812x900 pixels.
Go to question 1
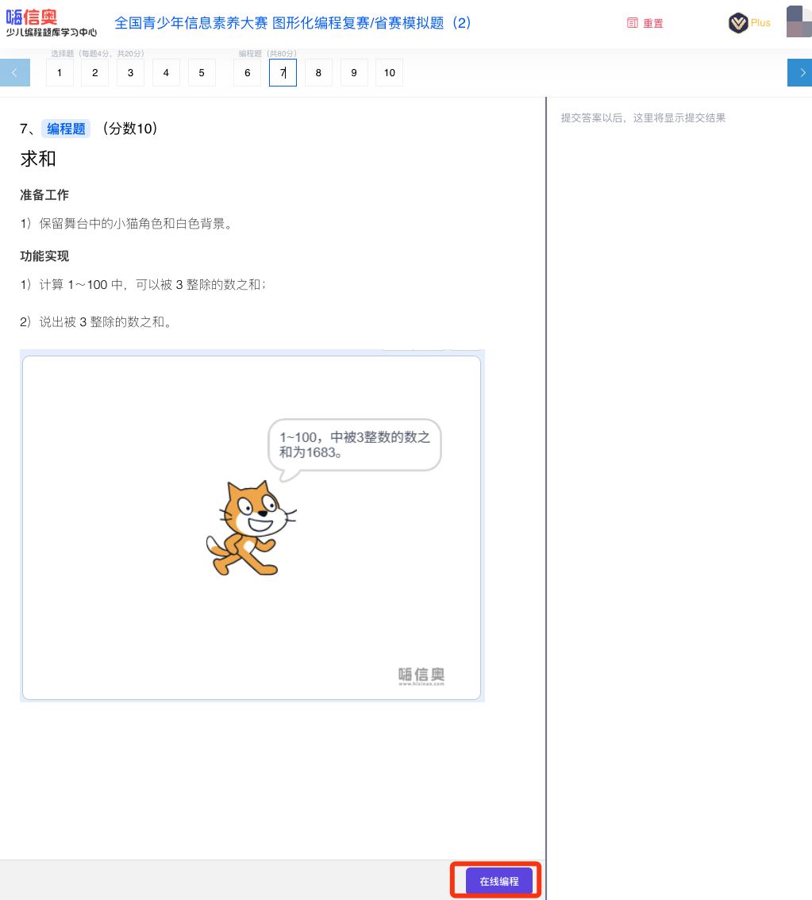(x=60, y=73)
